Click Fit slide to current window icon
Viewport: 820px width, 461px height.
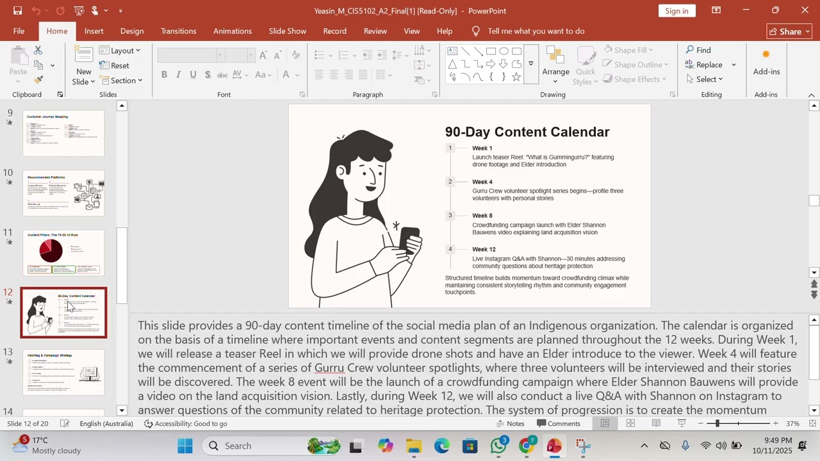click(812, 423)
